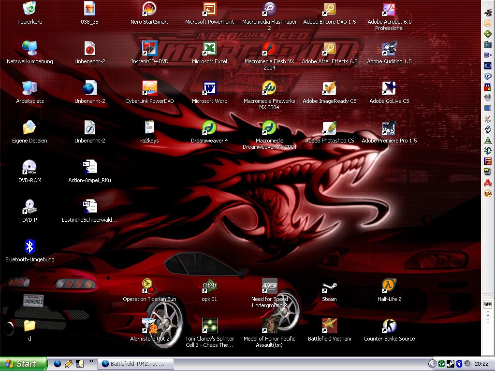Select the DVD-R drive shortcut

click(29, 207)
